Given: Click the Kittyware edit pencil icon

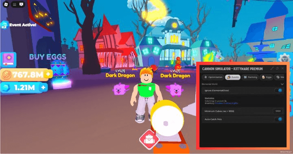Looking at the screenshot, I should click(272, 69).
